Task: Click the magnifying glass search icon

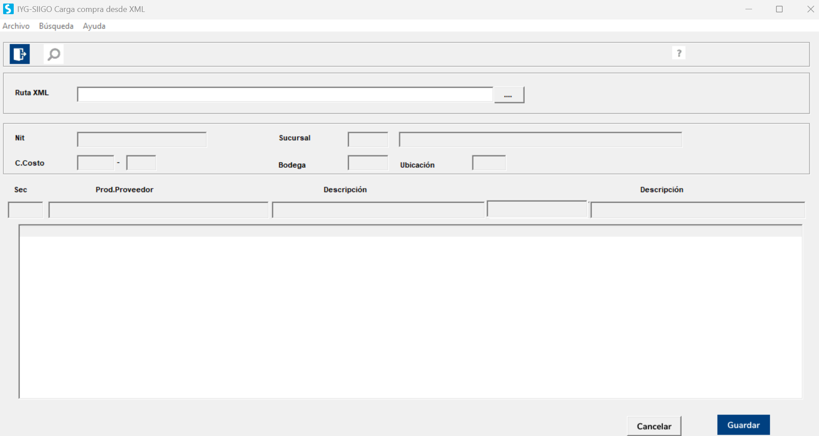Action: click(54, 54)
